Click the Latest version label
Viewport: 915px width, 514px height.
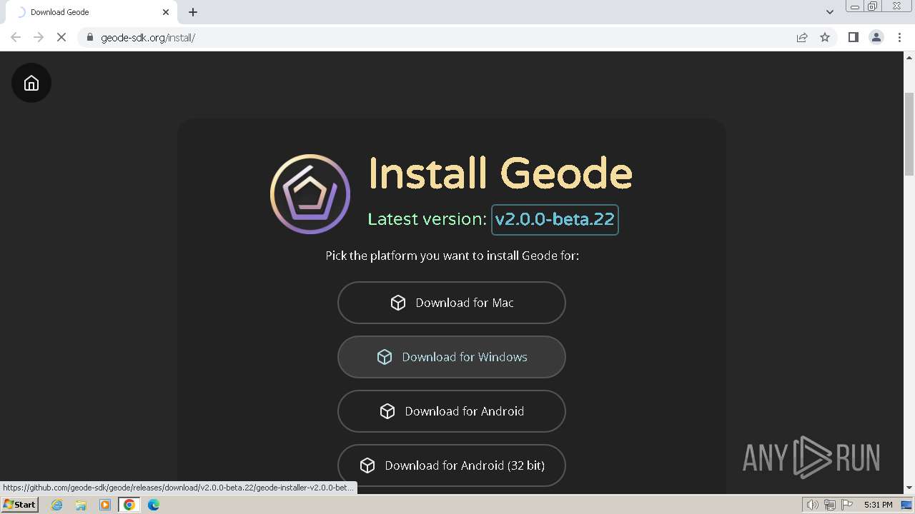pos(427,219)
